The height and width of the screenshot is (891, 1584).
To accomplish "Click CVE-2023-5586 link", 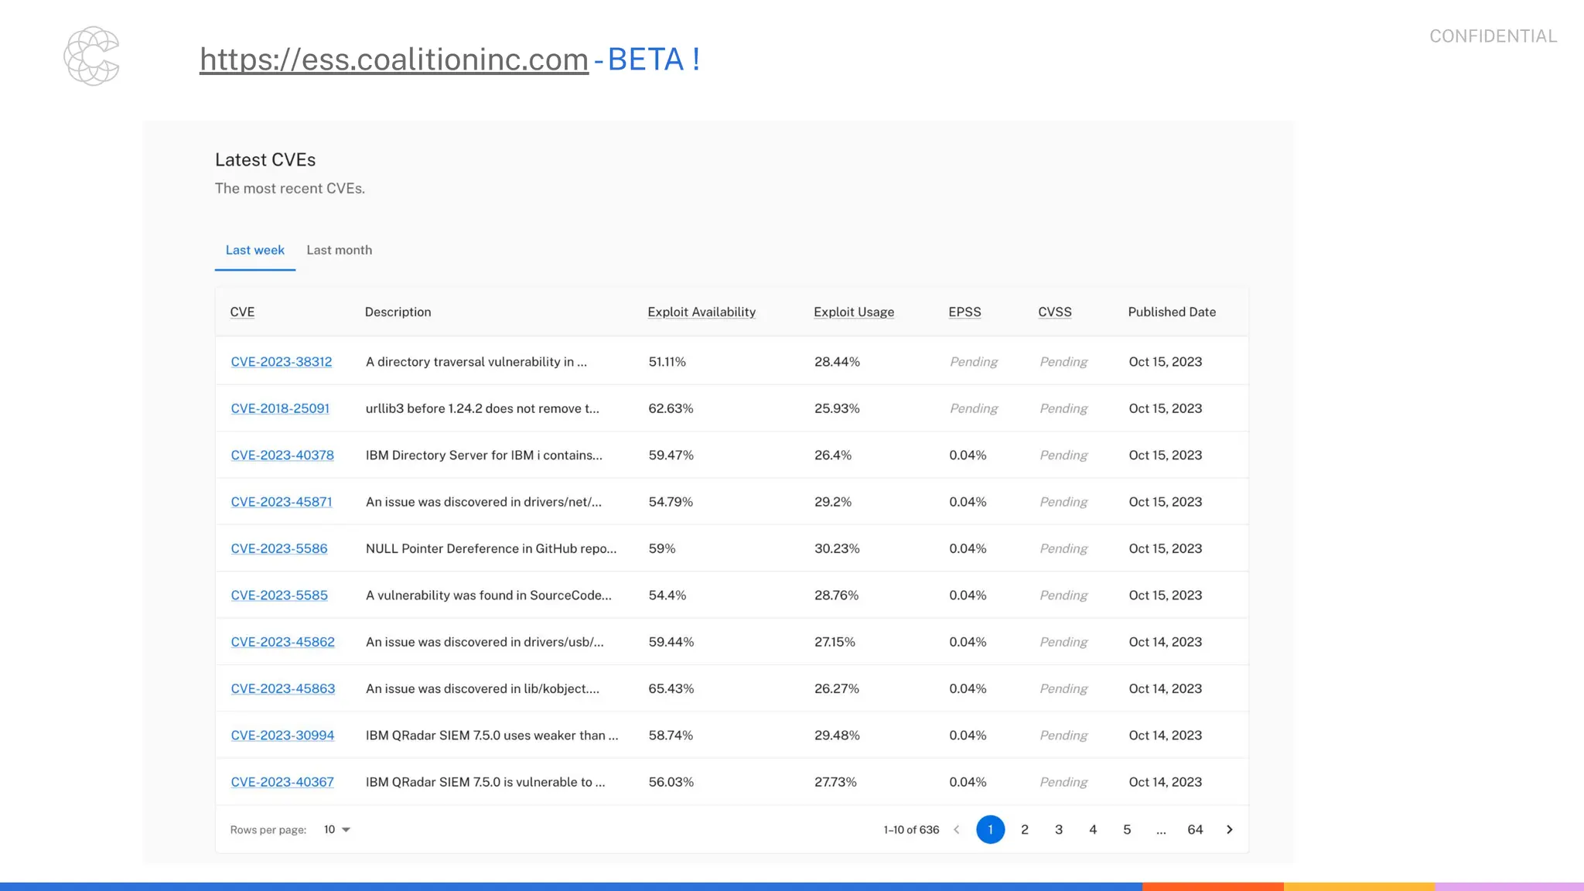I will point(279,548).
